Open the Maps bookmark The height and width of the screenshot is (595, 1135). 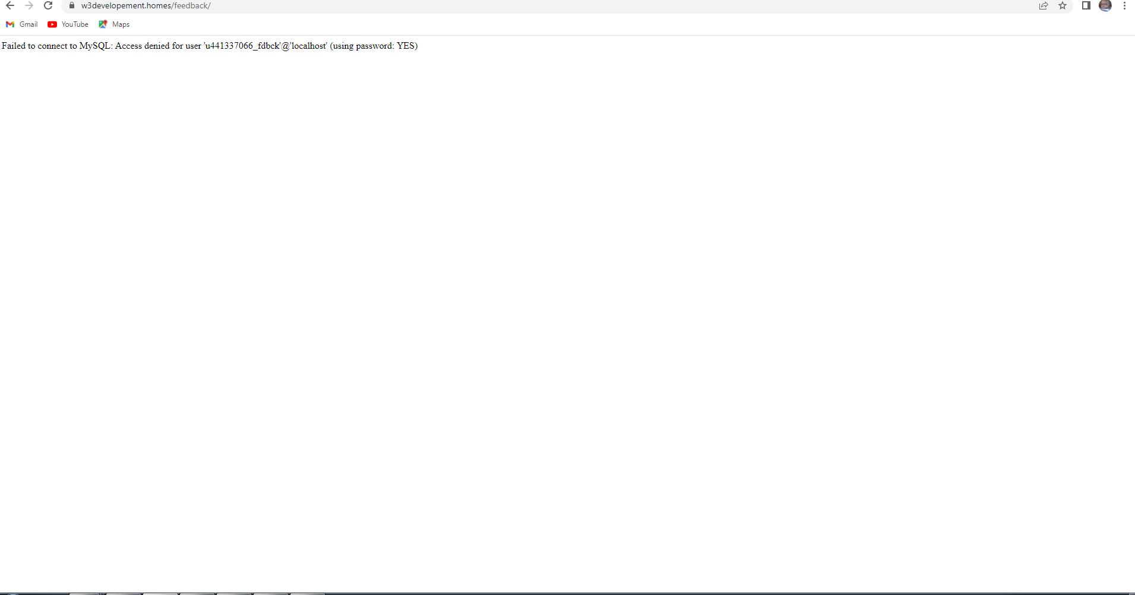(x=120, y=24)
